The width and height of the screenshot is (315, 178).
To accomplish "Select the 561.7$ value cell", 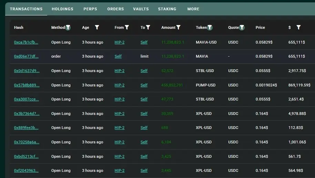I will tap(295, 156).
